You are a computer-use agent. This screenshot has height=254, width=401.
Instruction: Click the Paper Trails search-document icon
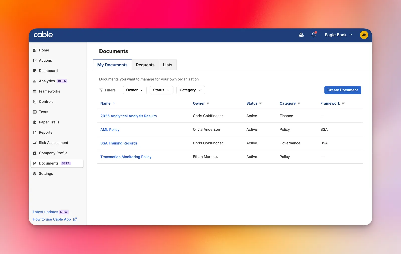(x=35, y=122)
